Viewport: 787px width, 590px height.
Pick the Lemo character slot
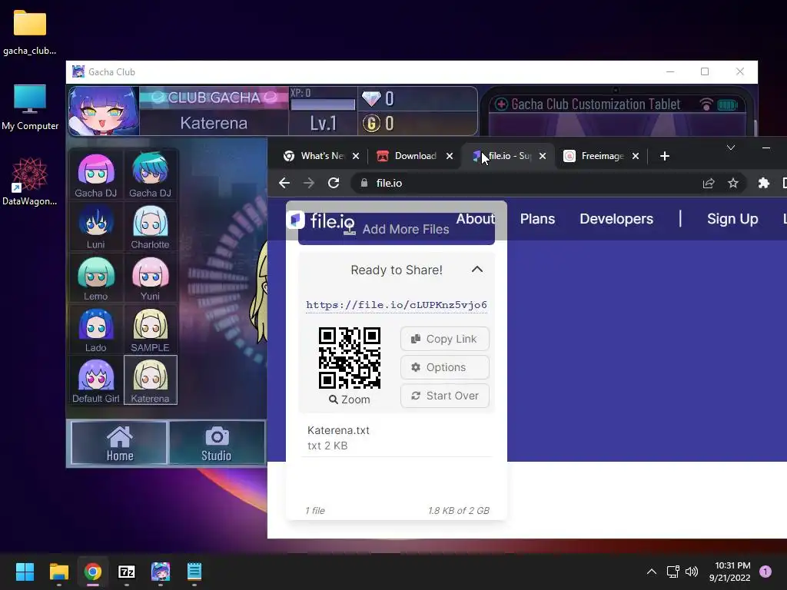pos(96,278)
